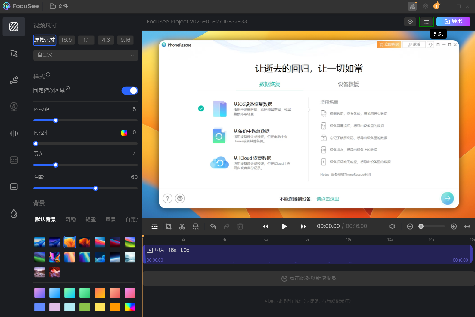Switch to the 默认背景 tab
The height and width of the screenshot is (317, 475).
45,219
